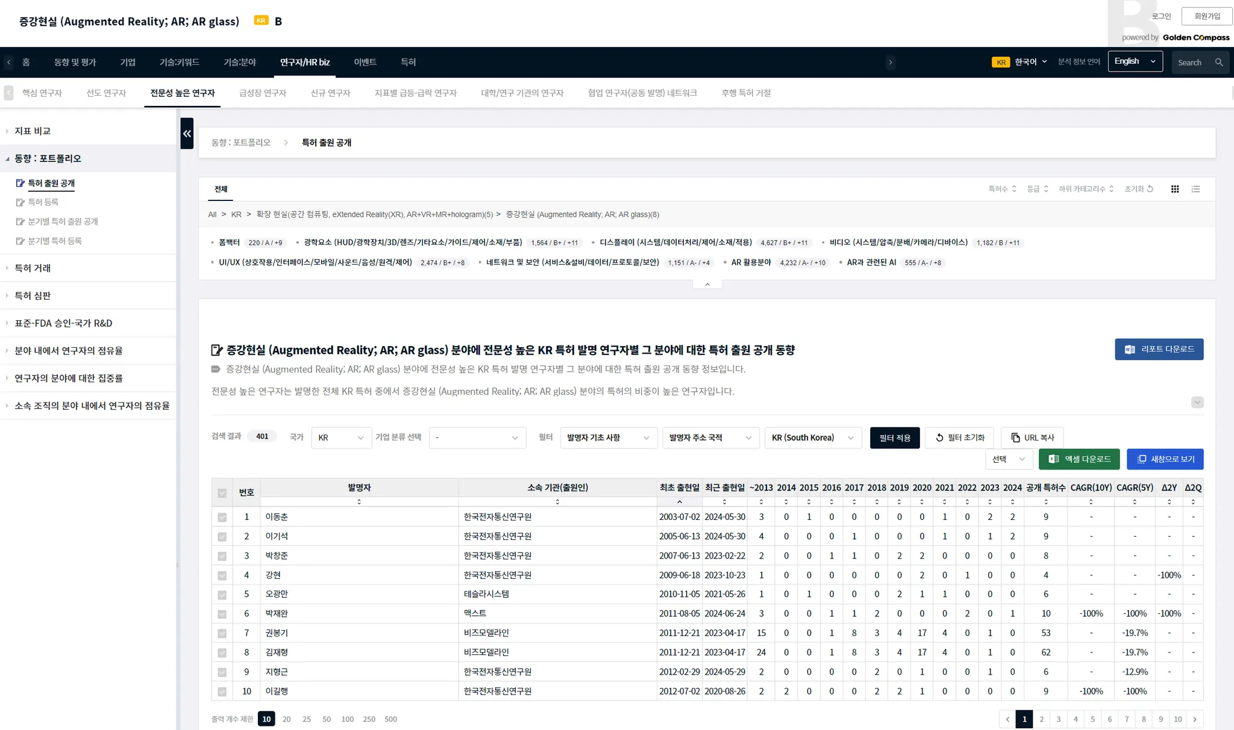This screenshot has height=730, width=1234.
Task: Go to next page arrow in pagination
Action: pos(1195,719)
